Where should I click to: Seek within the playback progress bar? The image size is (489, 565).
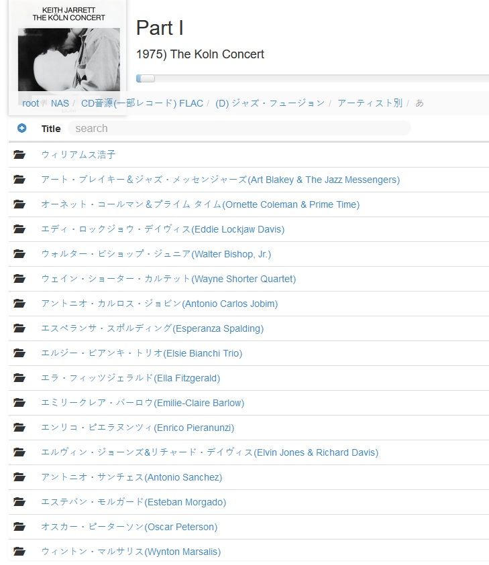click(313, 78)
